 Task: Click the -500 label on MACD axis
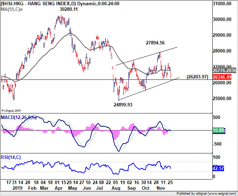coord(217,144)
